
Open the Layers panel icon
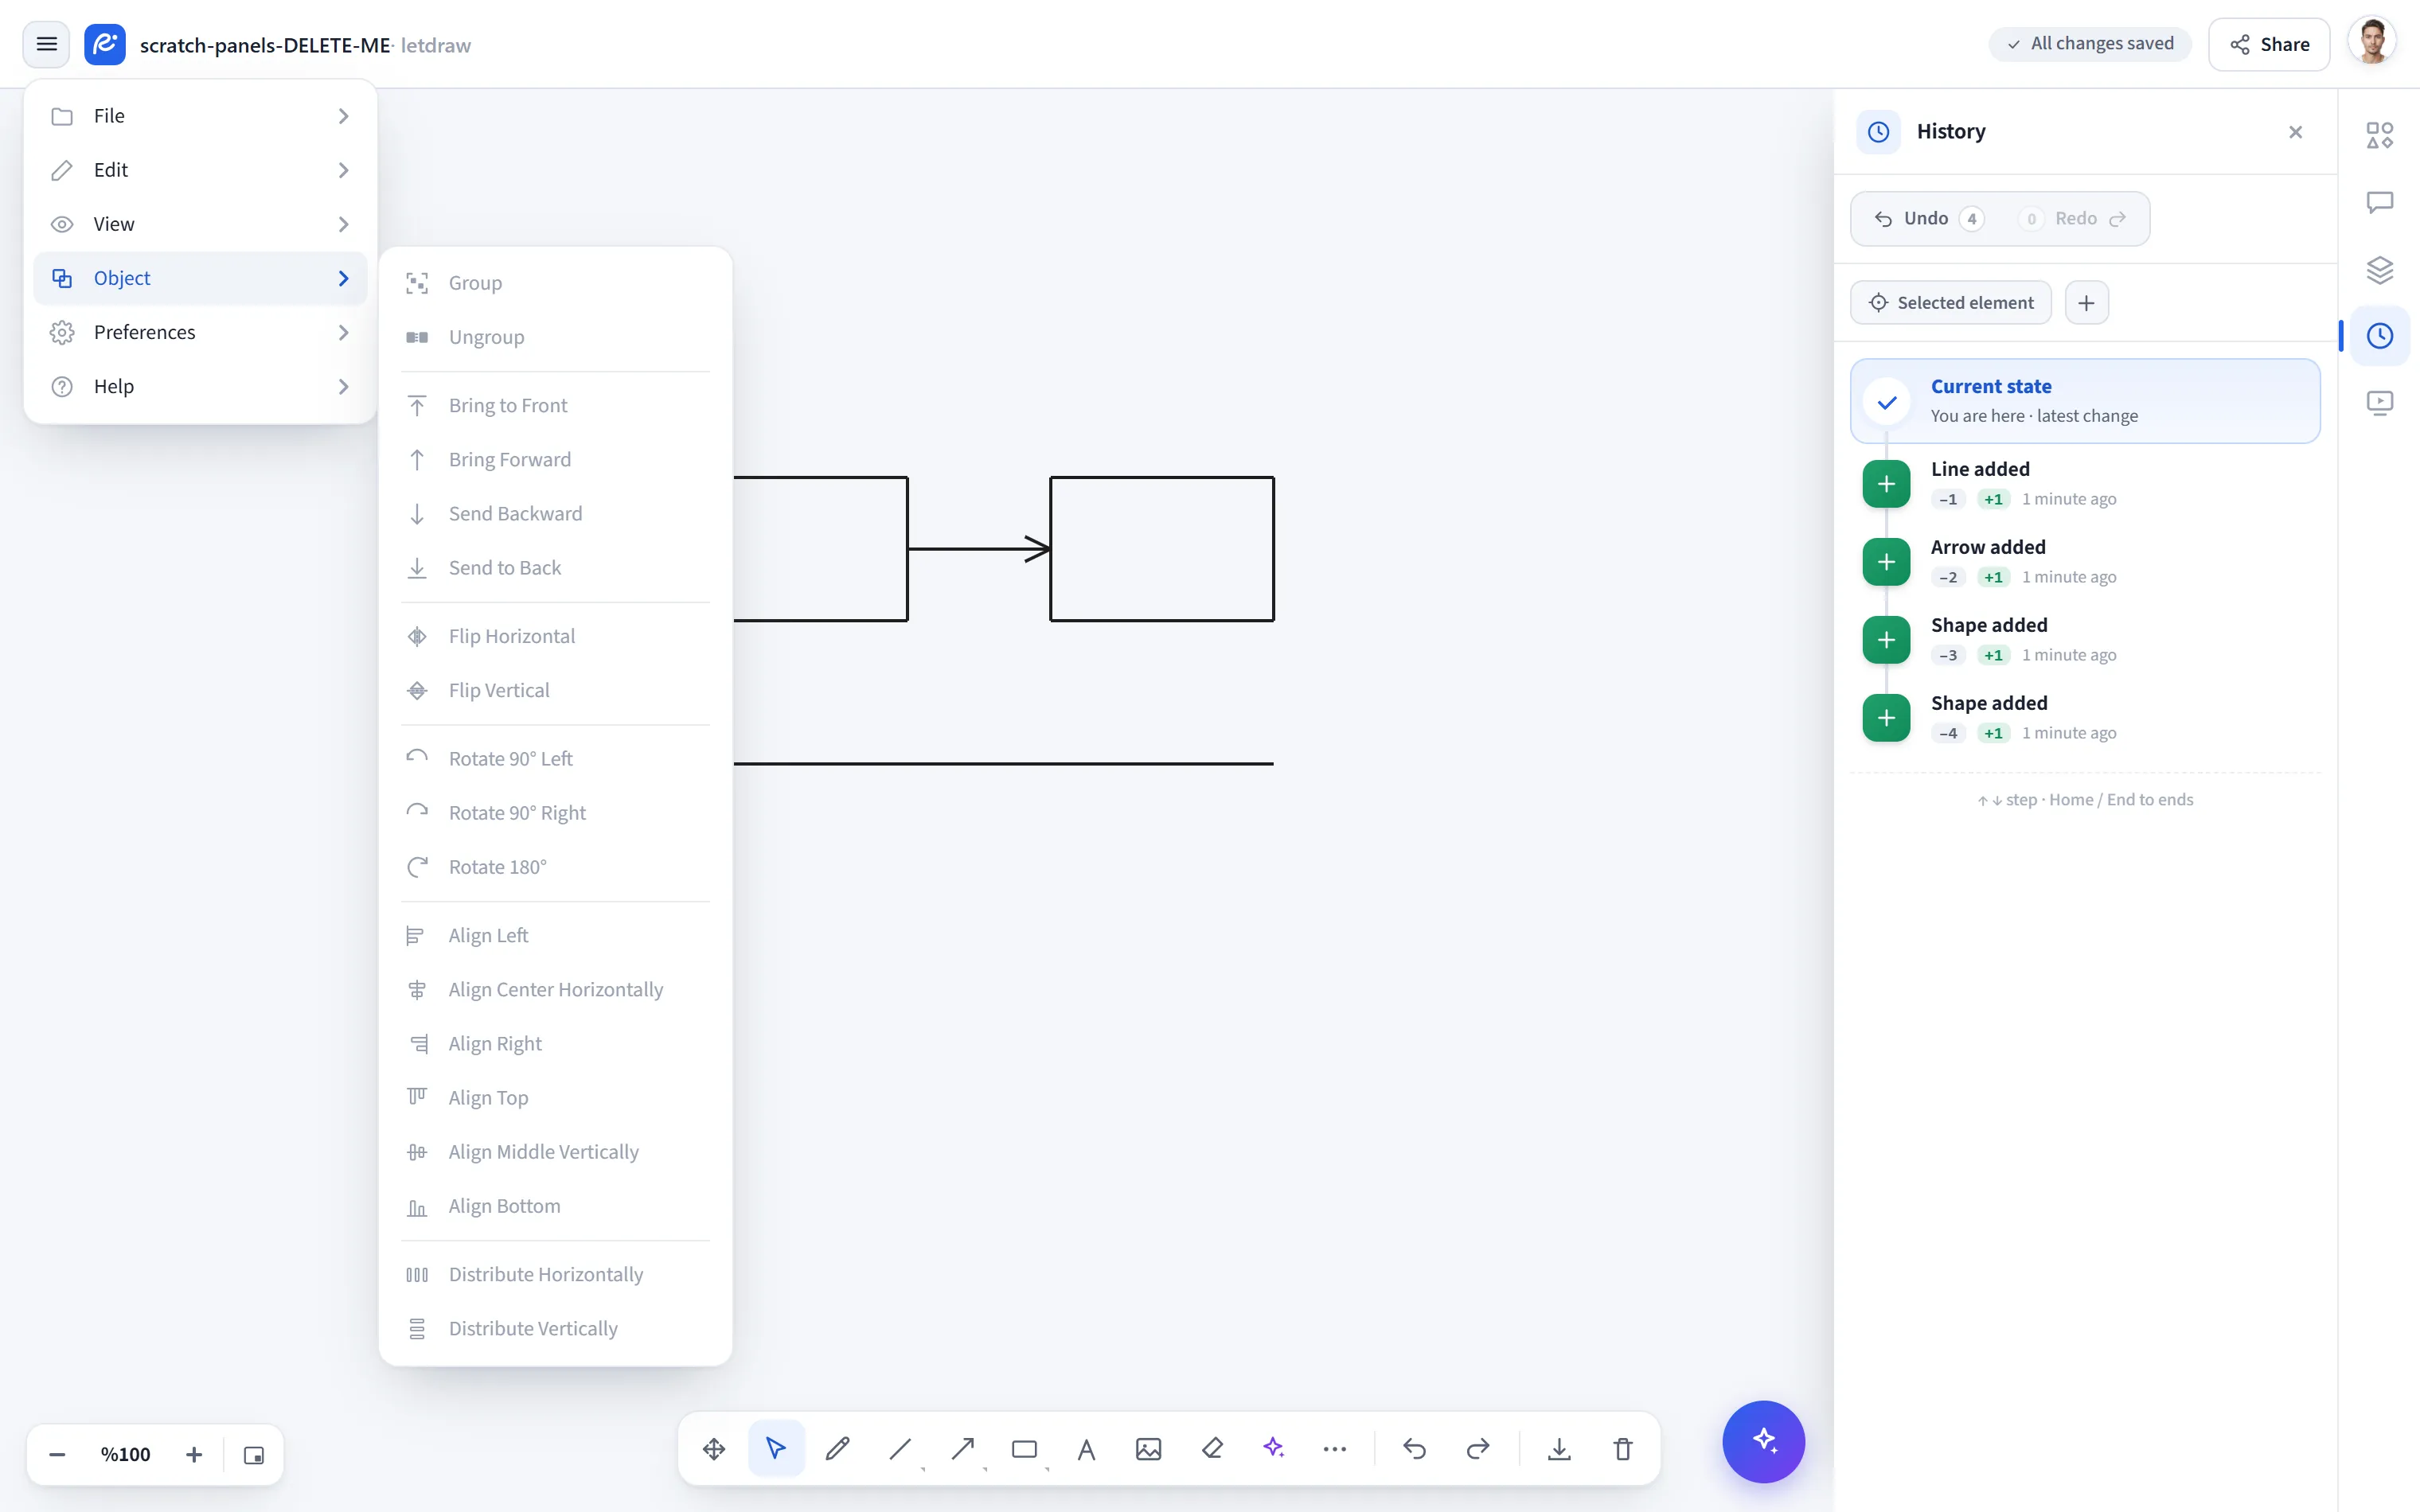[x=2379, y=269]
